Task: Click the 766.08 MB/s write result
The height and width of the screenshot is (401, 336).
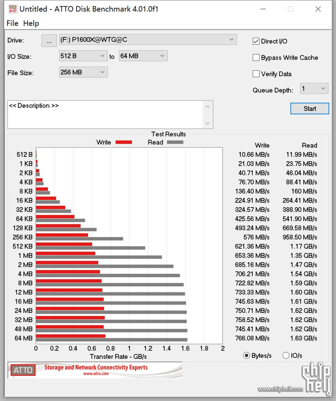Action: pyautogui.click(x=252, y=338)
